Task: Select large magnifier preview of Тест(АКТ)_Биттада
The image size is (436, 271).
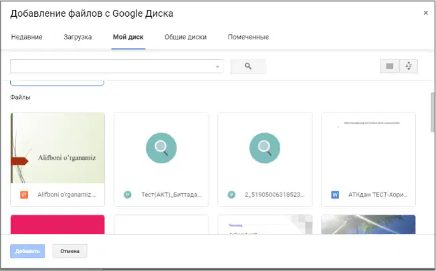Action: (161, 148)
